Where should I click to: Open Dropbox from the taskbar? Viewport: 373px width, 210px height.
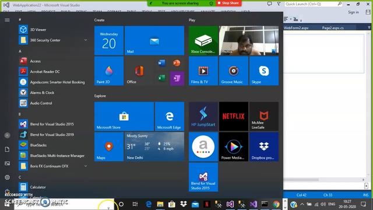(x=184, y=204)
